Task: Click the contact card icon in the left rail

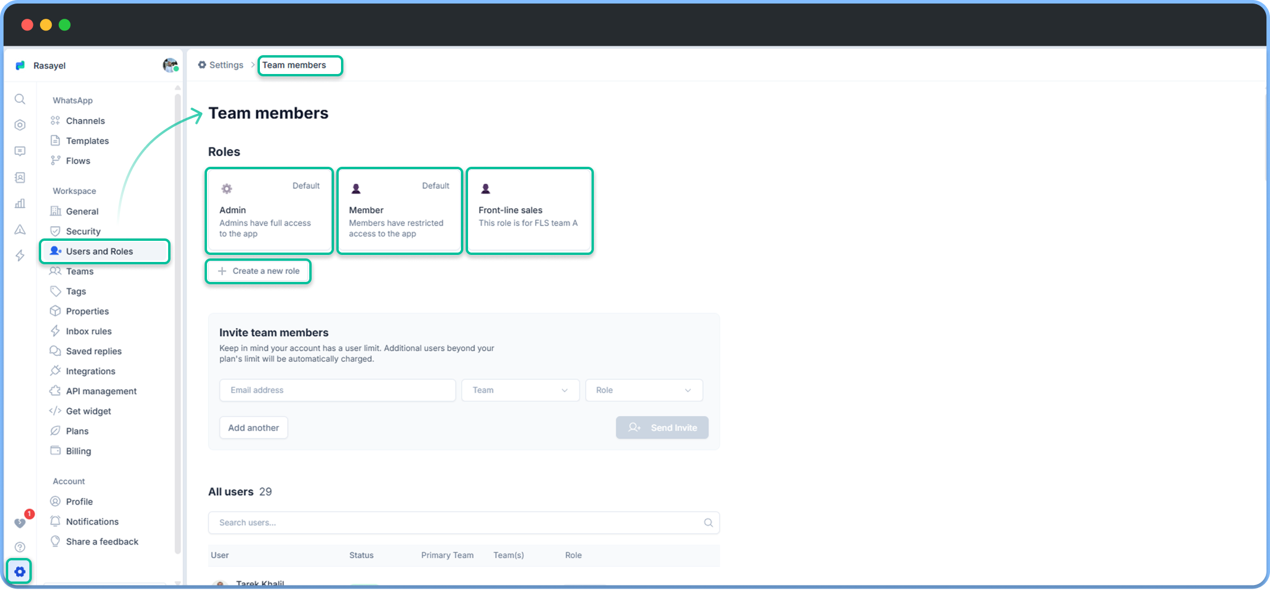Action: [20, 177]
